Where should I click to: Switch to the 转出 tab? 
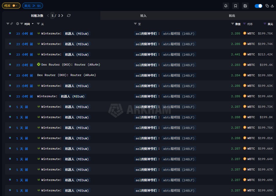tap(232, 15)
